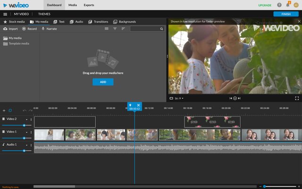Zoom in timeline with plus icon

(299, 187)
